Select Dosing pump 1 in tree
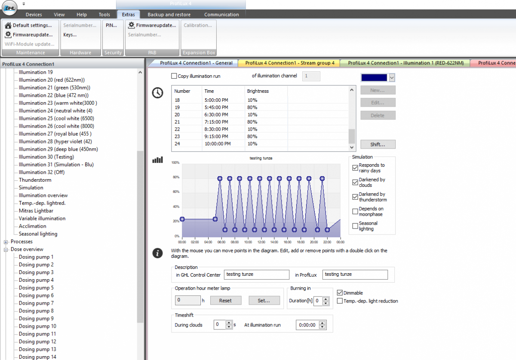Screen dimensions: 516x360 36,257
